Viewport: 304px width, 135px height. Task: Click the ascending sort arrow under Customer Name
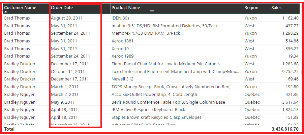tap(5, 12)
